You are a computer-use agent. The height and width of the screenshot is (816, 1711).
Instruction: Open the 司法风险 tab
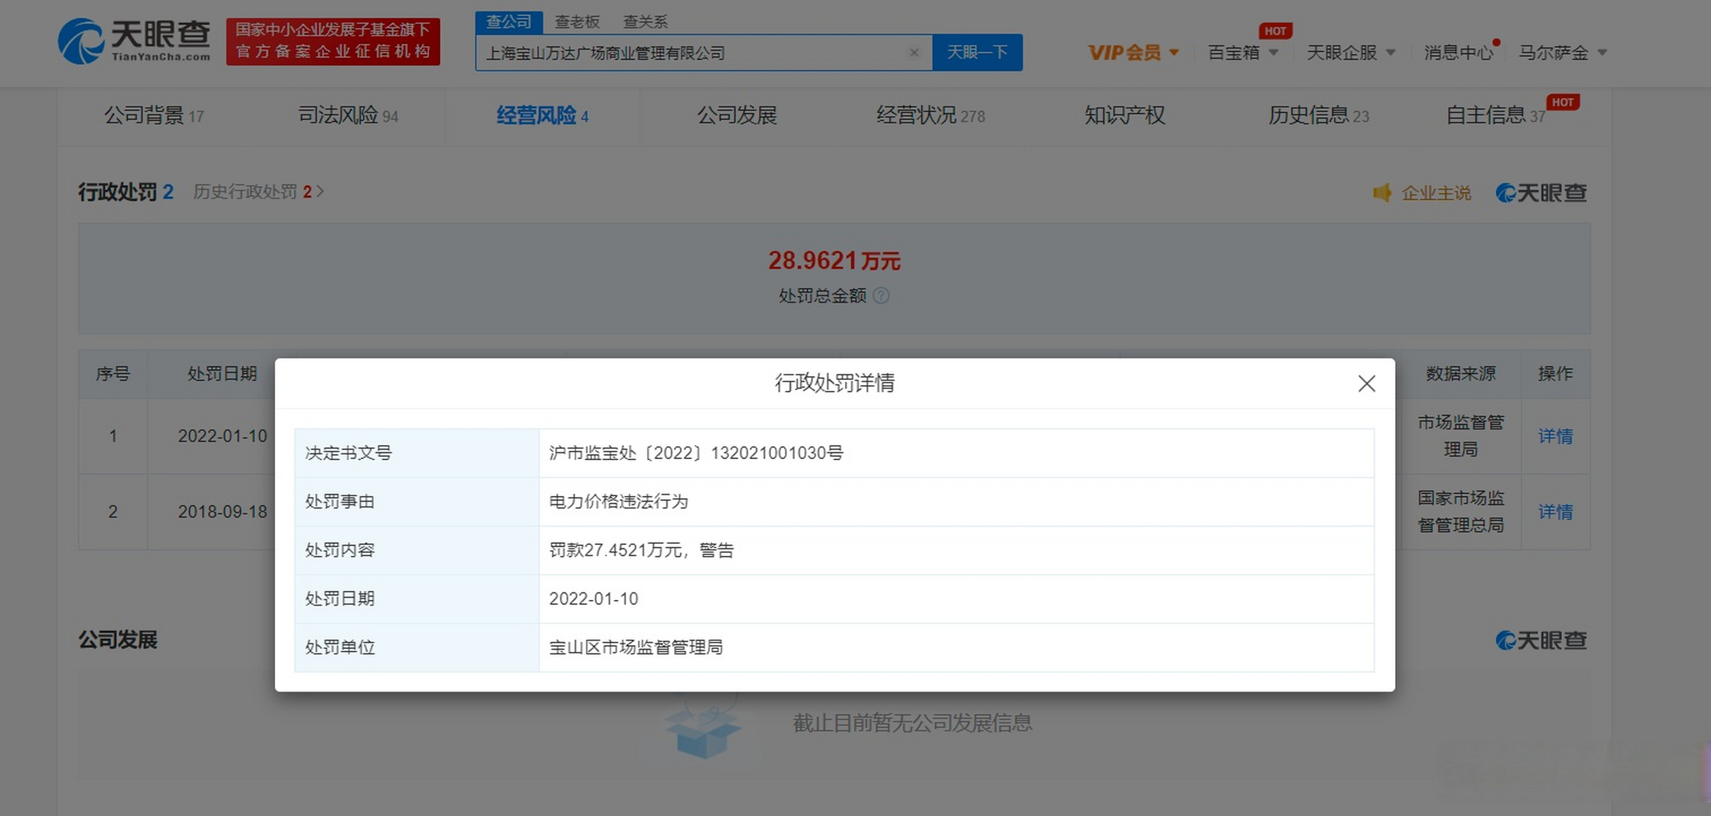click(348, 115)
